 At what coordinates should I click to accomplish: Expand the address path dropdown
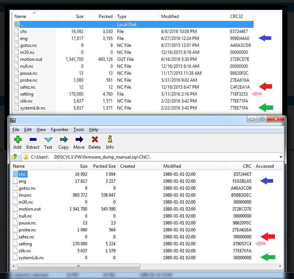coord(281,157)
